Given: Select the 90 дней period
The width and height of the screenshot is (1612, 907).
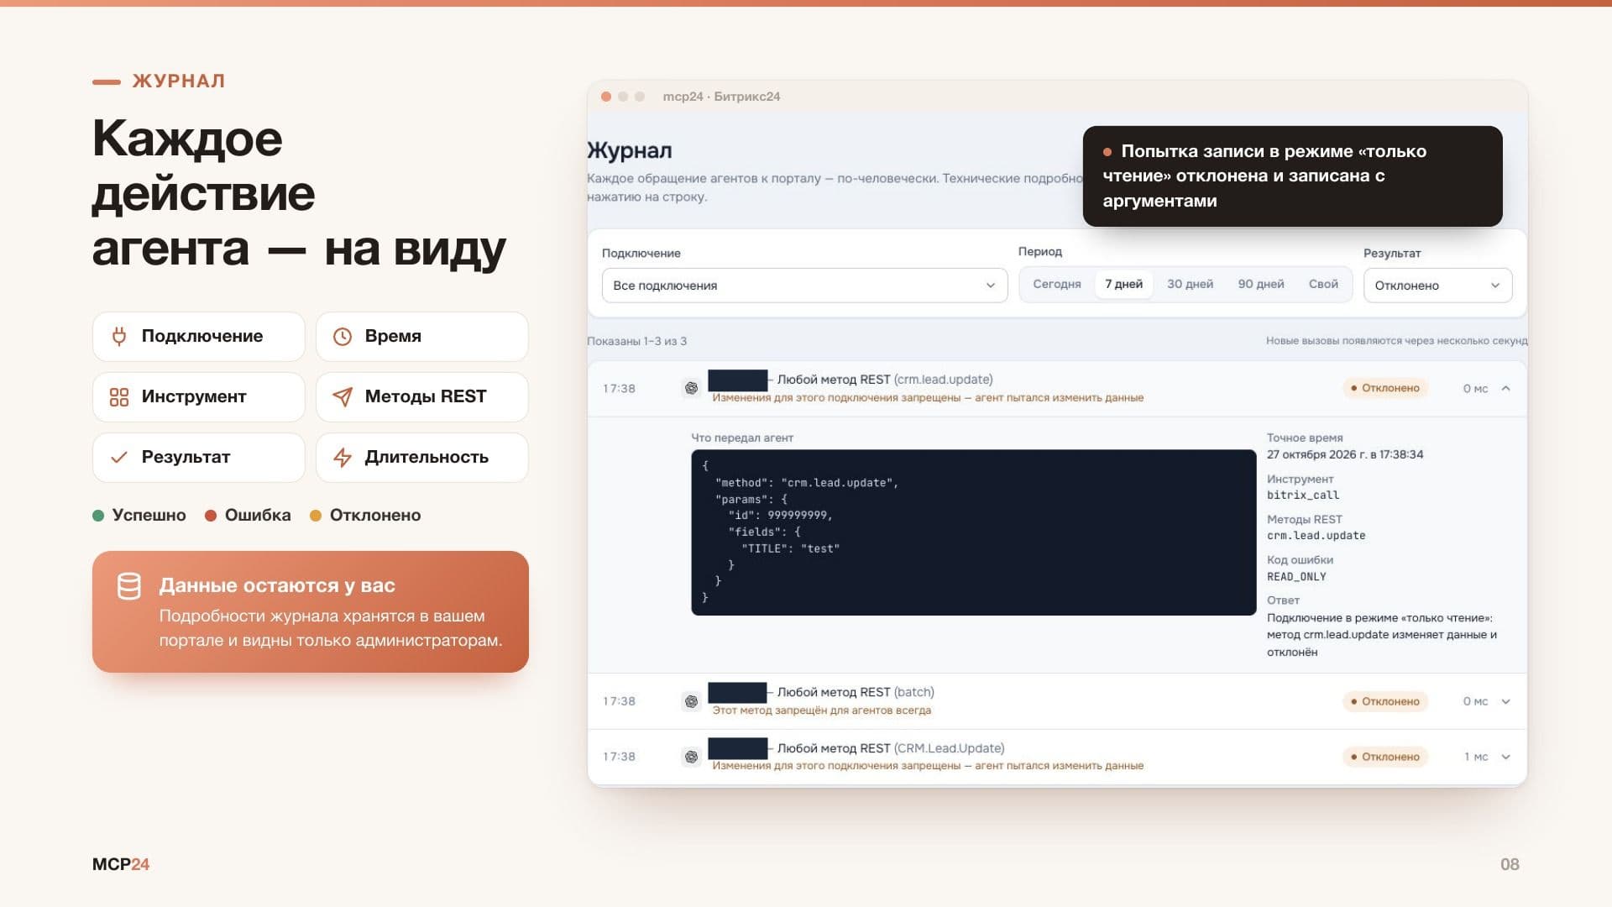Looking at the screenshot, I should click(x=1260, y=284).
